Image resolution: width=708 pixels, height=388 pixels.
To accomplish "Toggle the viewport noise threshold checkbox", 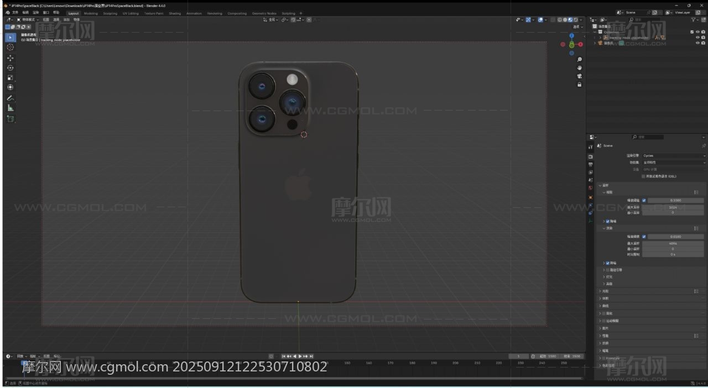I will 644,200.
